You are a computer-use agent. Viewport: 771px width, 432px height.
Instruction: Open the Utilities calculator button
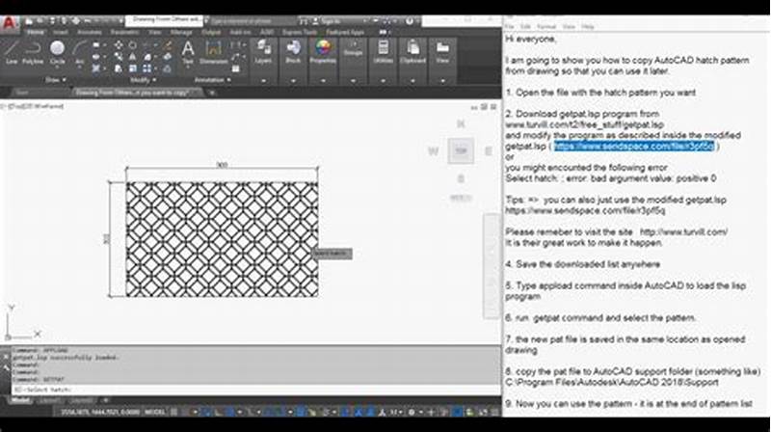[383, 53]
